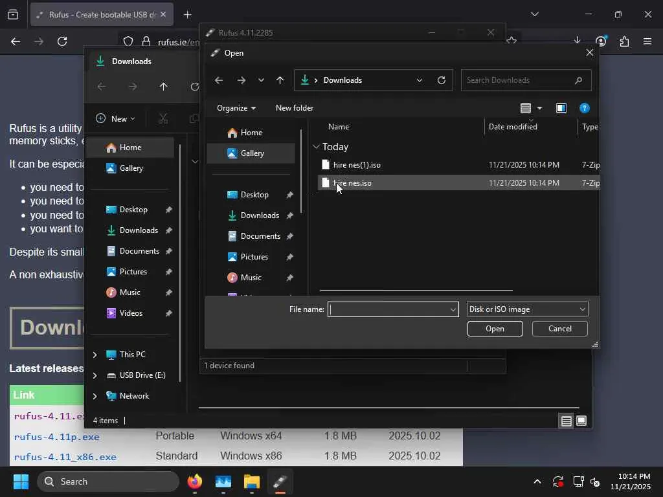This screenshot has width=663, height=497.
Task: Refresh the Downloads listing in Open dialog
Action: tap(442, 80)
